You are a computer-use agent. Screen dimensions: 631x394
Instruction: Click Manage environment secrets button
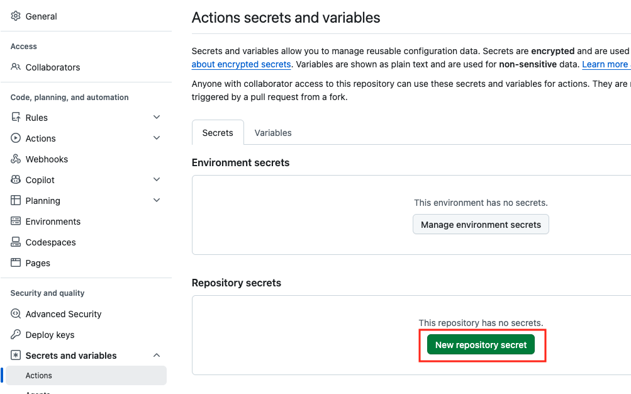click(481, 225)
